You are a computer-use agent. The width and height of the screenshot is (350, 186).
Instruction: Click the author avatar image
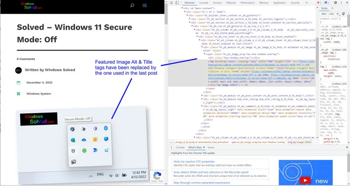[18, 70]
